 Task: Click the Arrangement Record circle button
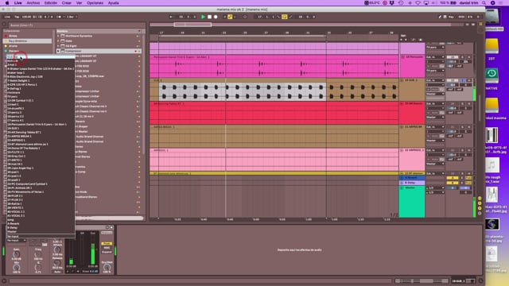216,17
